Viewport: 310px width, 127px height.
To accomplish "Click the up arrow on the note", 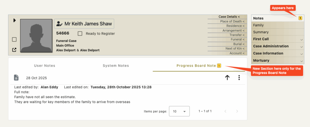I will (x=227, y=78).
